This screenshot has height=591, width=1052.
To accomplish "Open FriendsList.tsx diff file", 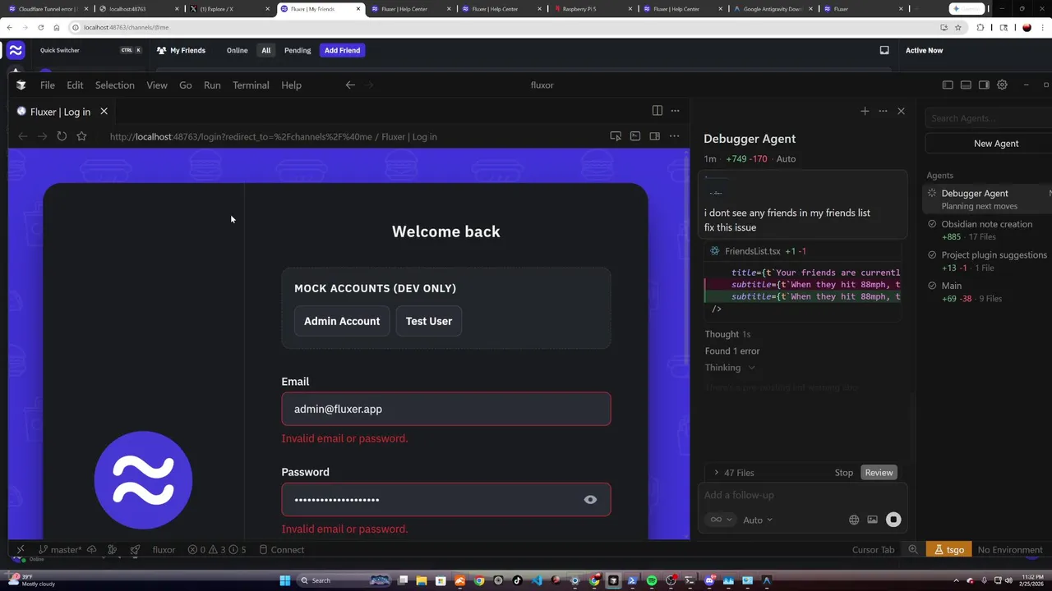I will pos(752,251).
